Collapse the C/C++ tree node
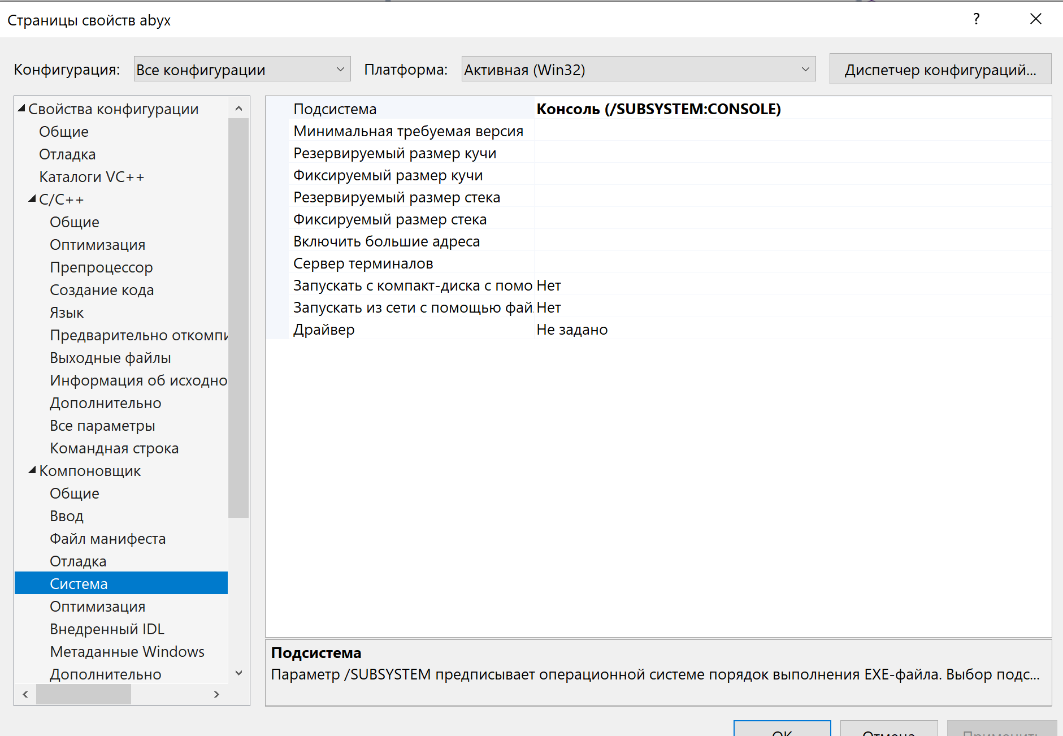This screenshot has height=736, width=1063. point(32,199)
